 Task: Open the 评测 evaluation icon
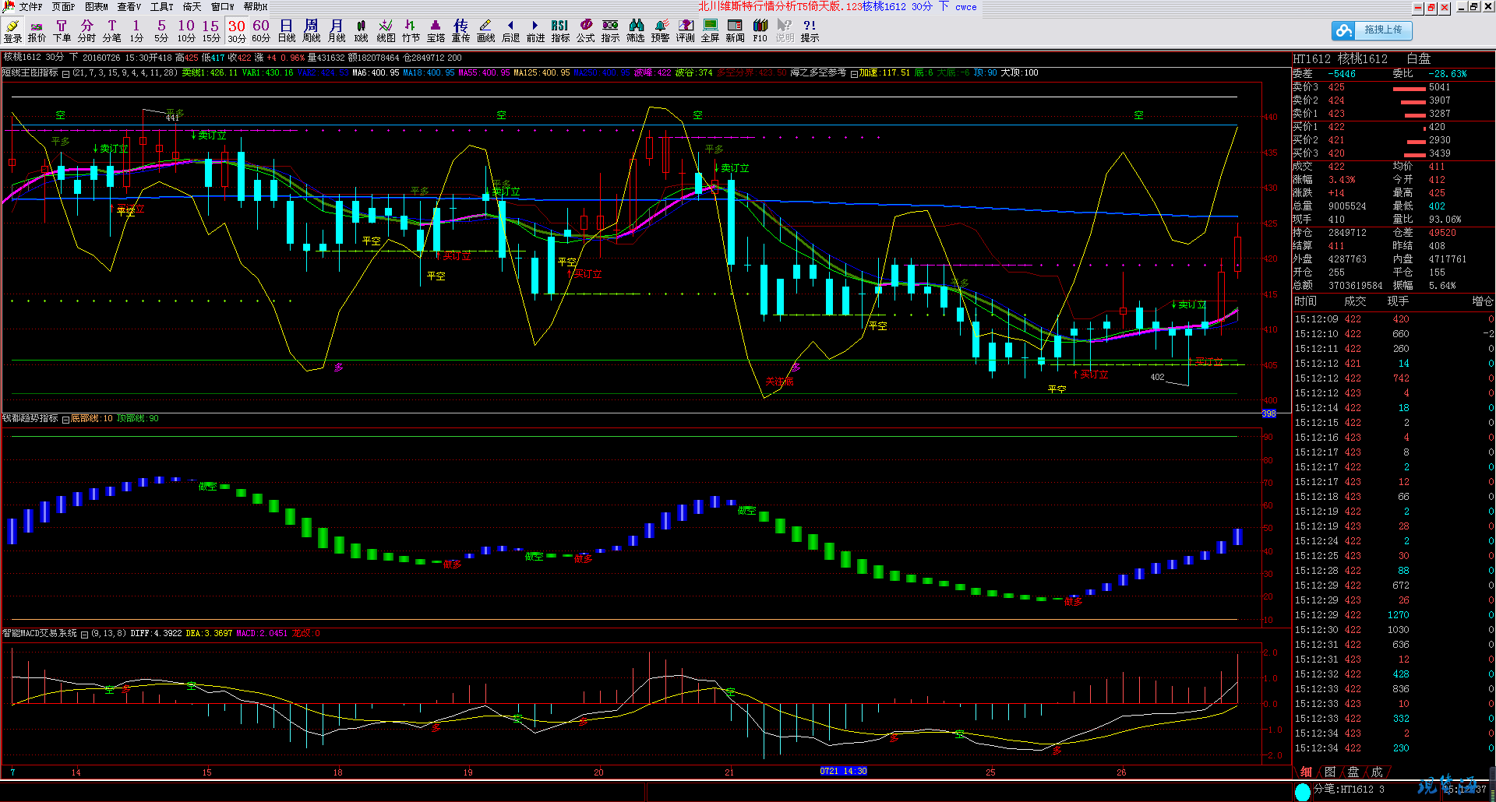(x=685, y=31)
